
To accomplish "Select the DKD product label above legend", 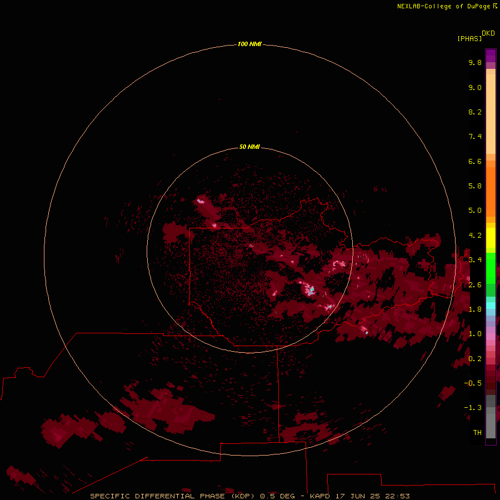I will click(488, 33).
